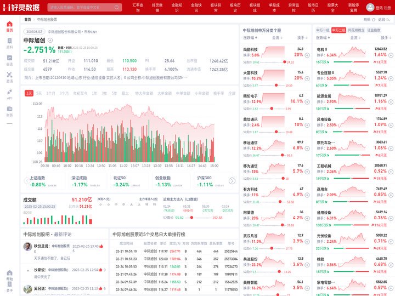
Task: Select the 1个月 chart range
Action: pyautogui.click(x=50, y=93)
